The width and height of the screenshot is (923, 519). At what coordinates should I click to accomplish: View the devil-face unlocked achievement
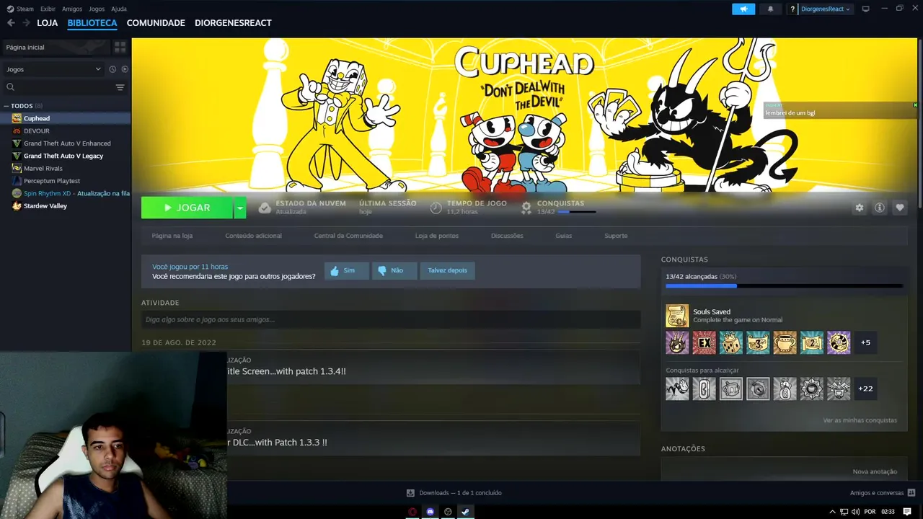(x=677, y=342)
